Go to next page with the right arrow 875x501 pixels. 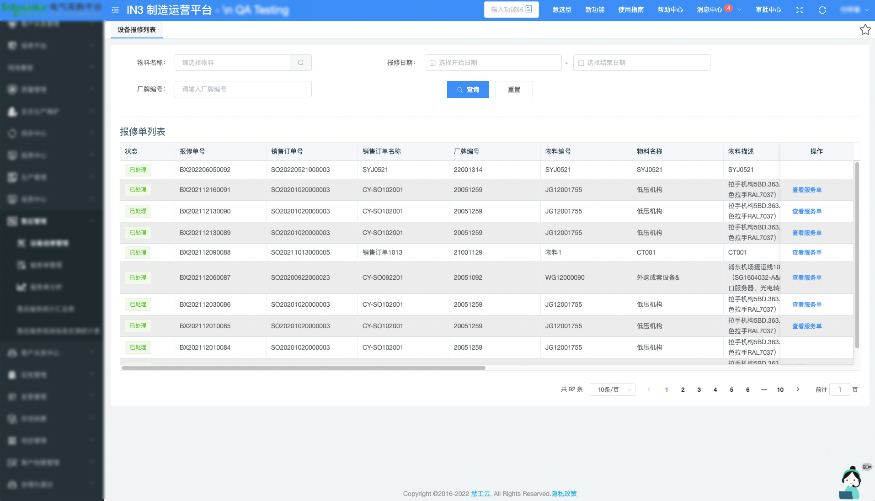798,389
